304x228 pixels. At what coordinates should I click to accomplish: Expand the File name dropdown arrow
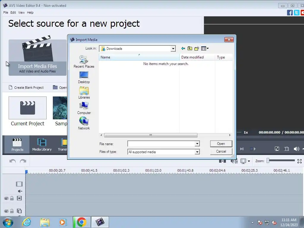point(197,144)
